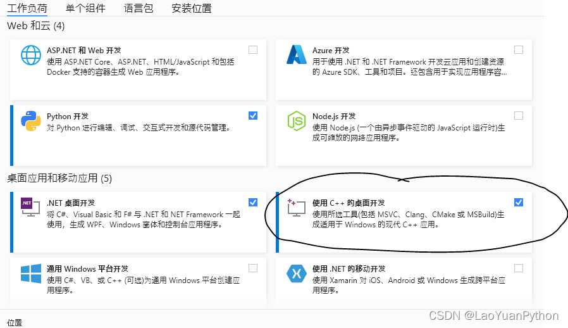Screen dimensions: 568x328
Task: Click the Python 开发 card title
Action: [x=68, y=117]
